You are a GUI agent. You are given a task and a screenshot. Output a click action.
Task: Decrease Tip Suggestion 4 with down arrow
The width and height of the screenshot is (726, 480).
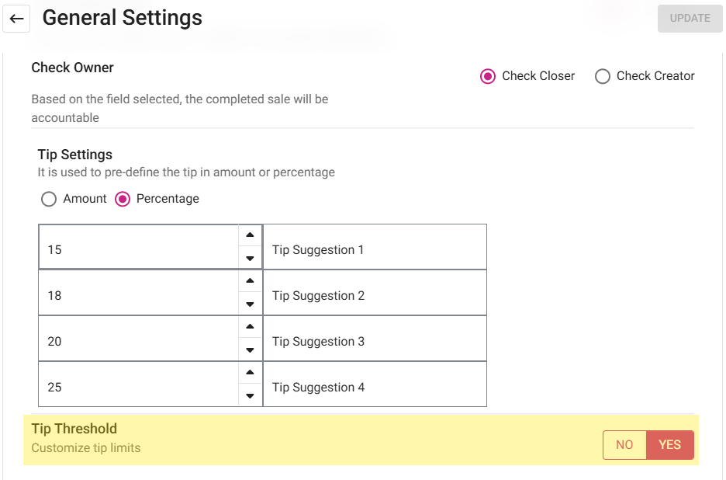point(250,396)
